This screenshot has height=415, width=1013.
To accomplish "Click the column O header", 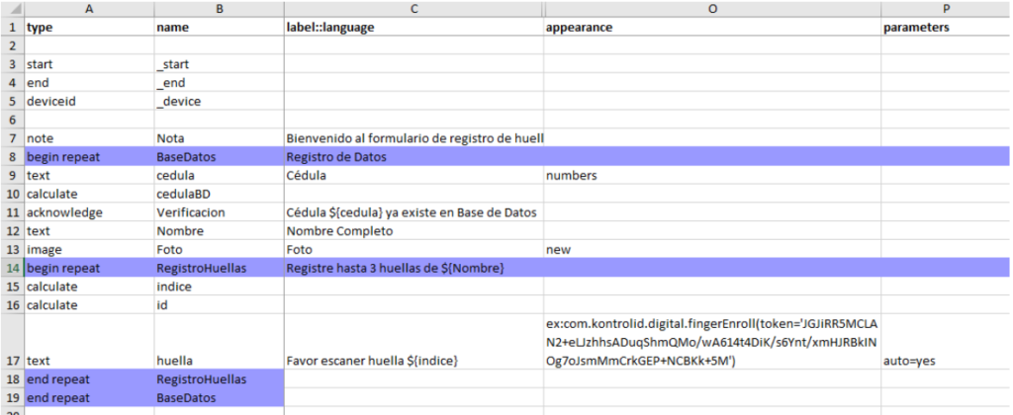I will point(711,9).
